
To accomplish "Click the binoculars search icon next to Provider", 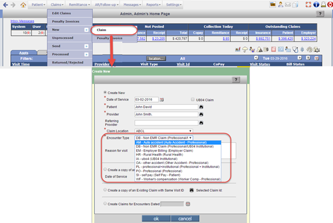I will click(x=201, y=114).
